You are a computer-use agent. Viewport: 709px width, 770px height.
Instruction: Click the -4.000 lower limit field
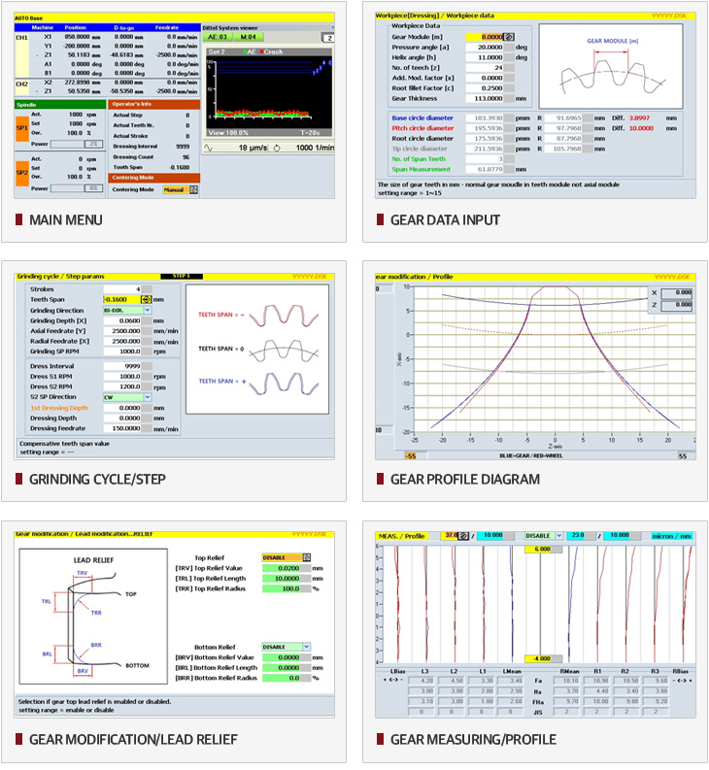543,659
